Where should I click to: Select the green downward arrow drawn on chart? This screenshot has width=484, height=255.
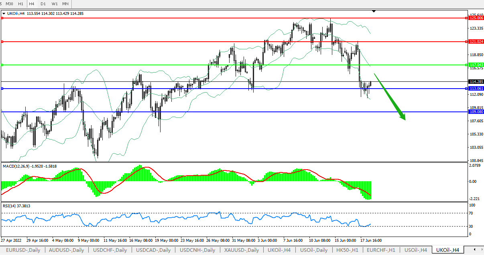tap(390, 97)
